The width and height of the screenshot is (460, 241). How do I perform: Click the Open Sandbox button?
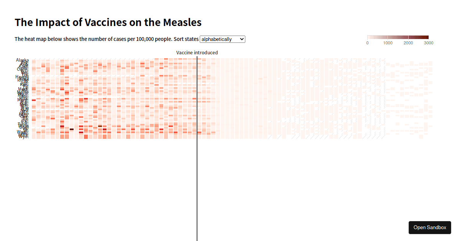point(430,228)
